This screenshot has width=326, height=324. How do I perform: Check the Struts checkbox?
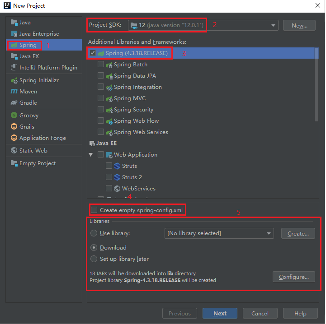tap(109, 166)
